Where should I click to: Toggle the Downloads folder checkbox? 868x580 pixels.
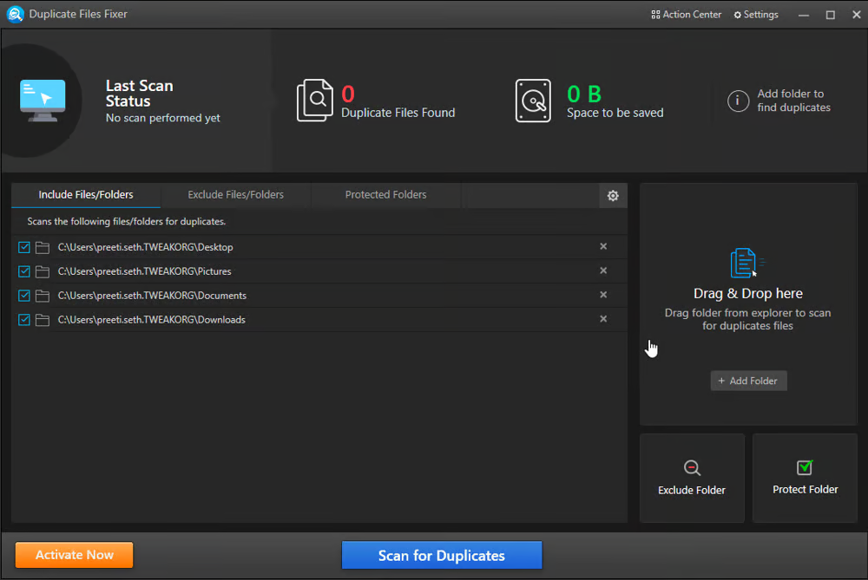(x=23, y=319)
